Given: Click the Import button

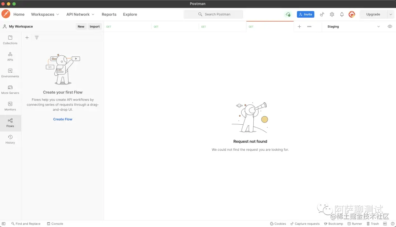Looking at the screenshot, I should [x=95, y=26].
